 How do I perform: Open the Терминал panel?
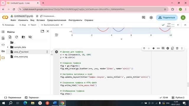pyautogui.click(x=32, y=97)
